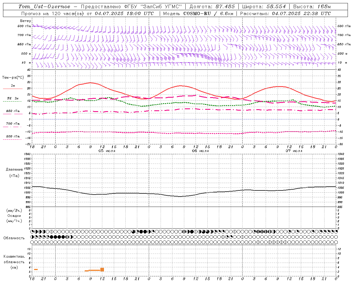Click the '500 гПа' temperature legend entry
The image size is (352, 281).
coord(13,136)
